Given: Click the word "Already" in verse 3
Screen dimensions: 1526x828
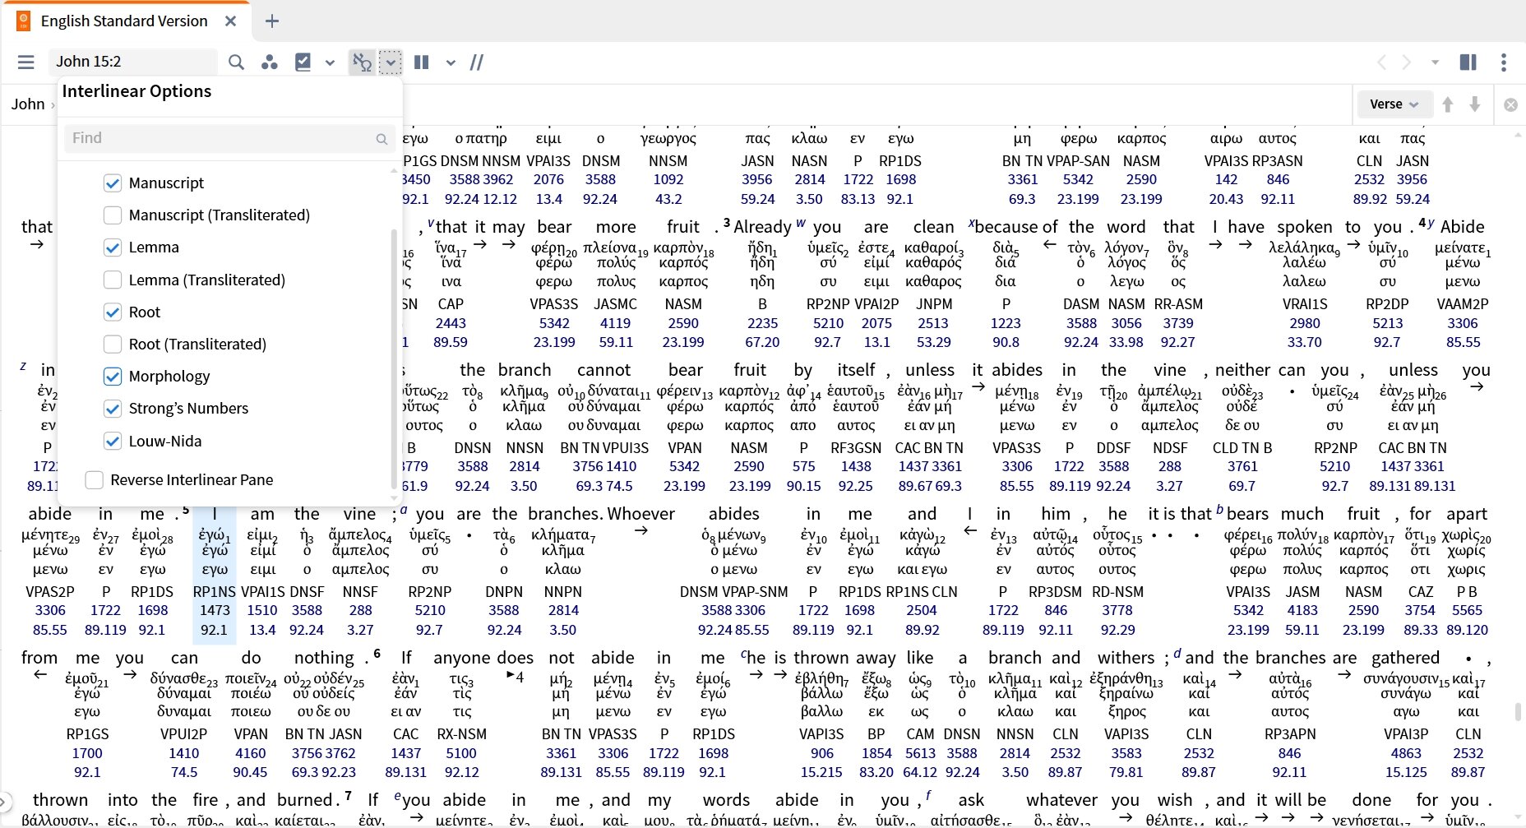Looking at the screenshot, I should pyautogui.click(x=762, y=227).
